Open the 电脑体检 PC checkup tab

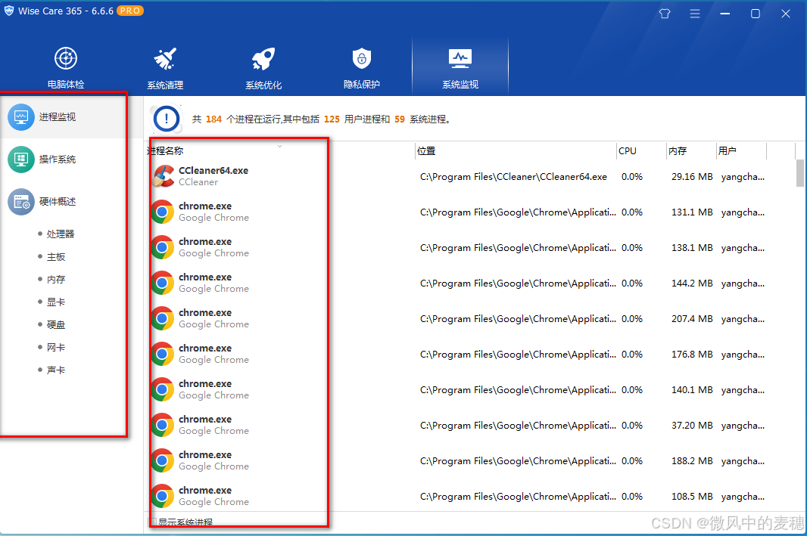pyautogui.click(x=66, y=67)
